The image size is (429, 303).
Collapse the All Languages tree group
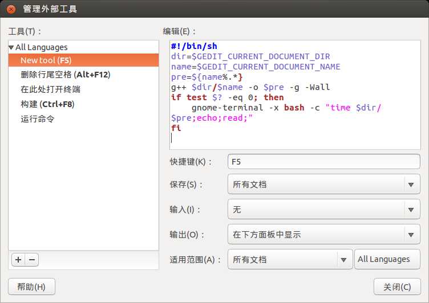(11, 47)
